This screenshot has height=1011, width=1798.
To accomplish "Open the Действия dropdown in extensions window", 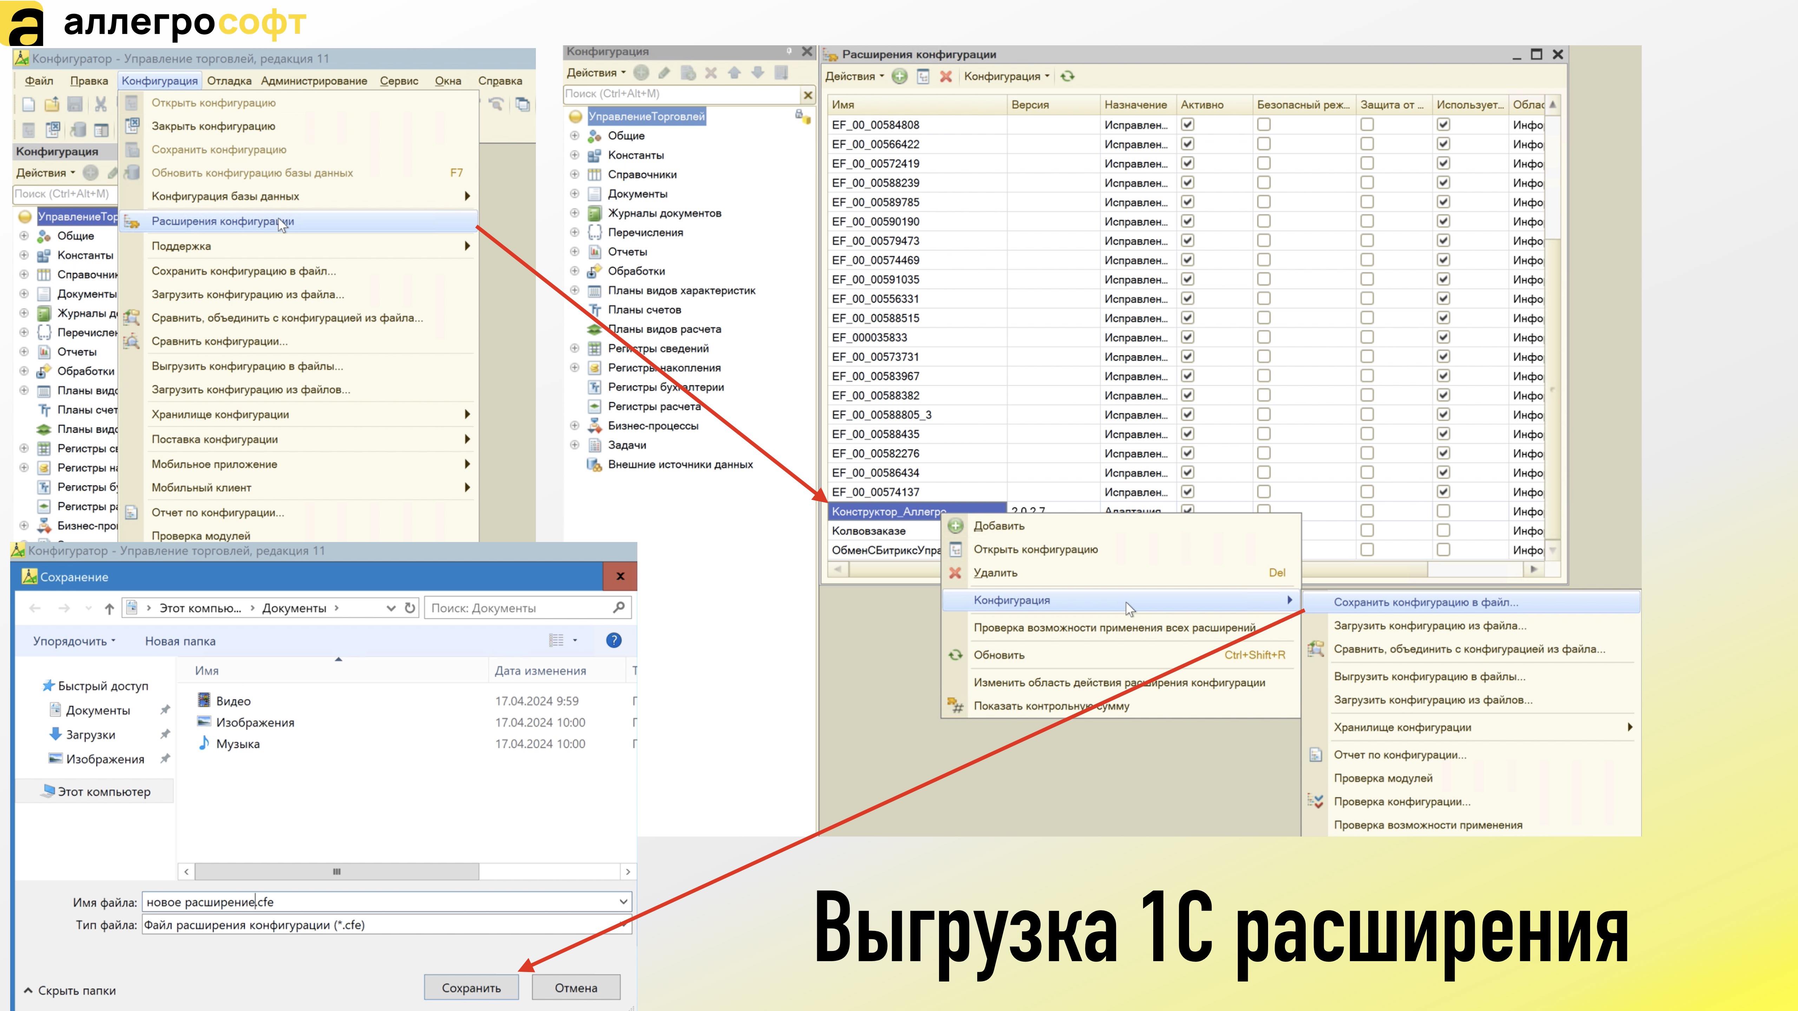I will pyautogui.click(x=854, y=76).
